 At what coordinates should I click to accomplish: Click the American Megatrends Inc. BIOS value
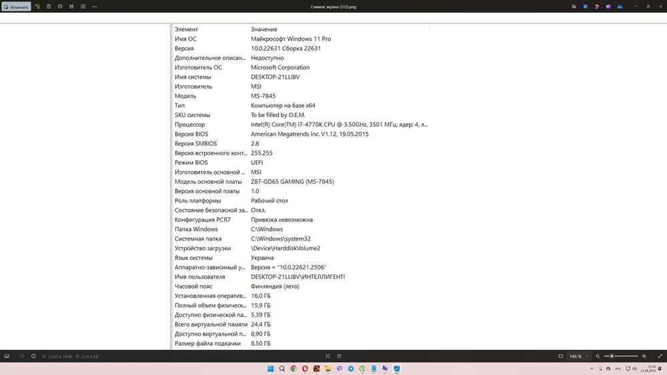309,134
